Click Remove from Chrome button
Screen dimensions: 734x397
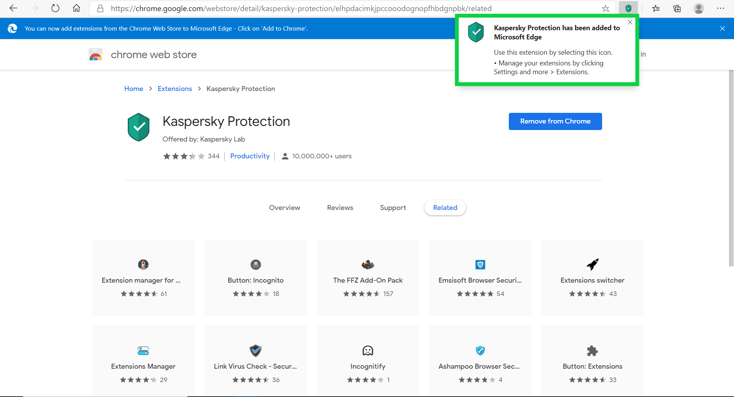[555, 121]
